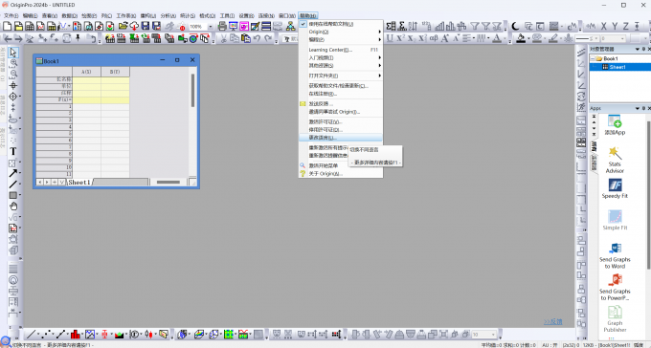Viewport: 651px width, 348px height.
Task: Click column header B(Y) in Book1
Action: coord(115,72)
